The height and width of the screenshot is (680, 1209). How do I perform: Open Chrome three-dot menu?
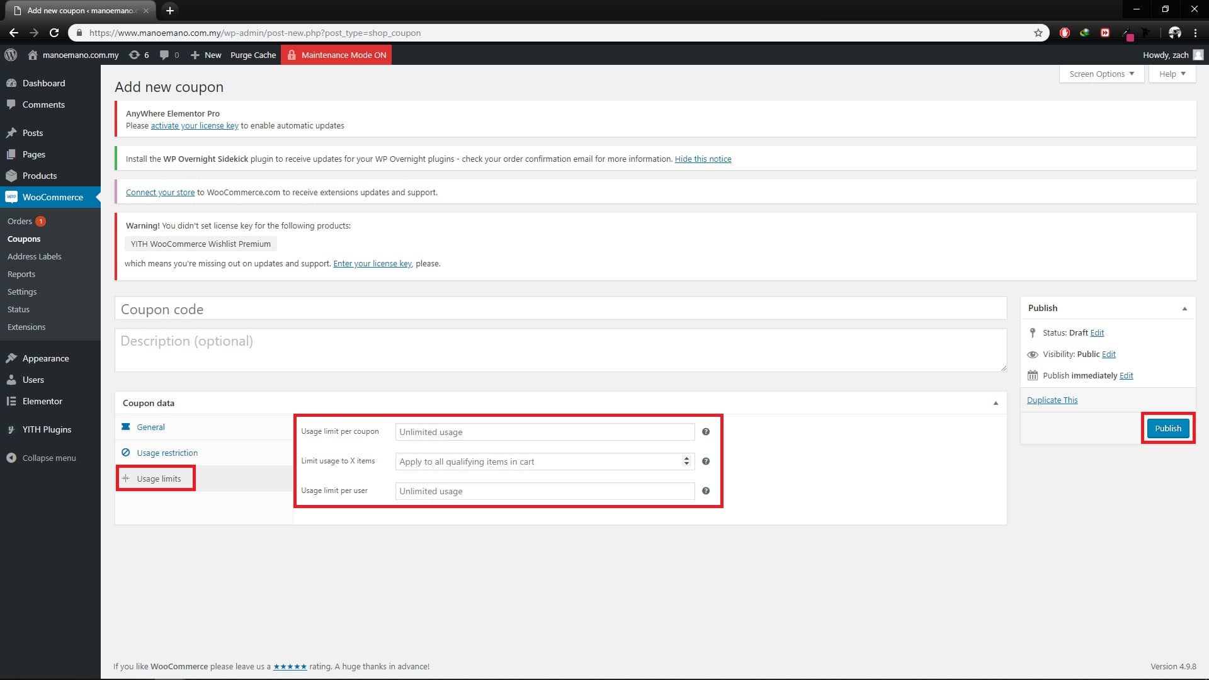click(x=1195, y=33)
